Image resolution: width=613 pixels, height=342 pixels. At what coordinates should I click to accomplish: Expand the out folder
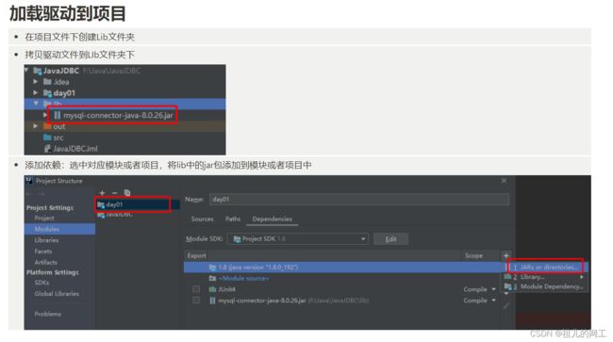[x=36, y=126]
